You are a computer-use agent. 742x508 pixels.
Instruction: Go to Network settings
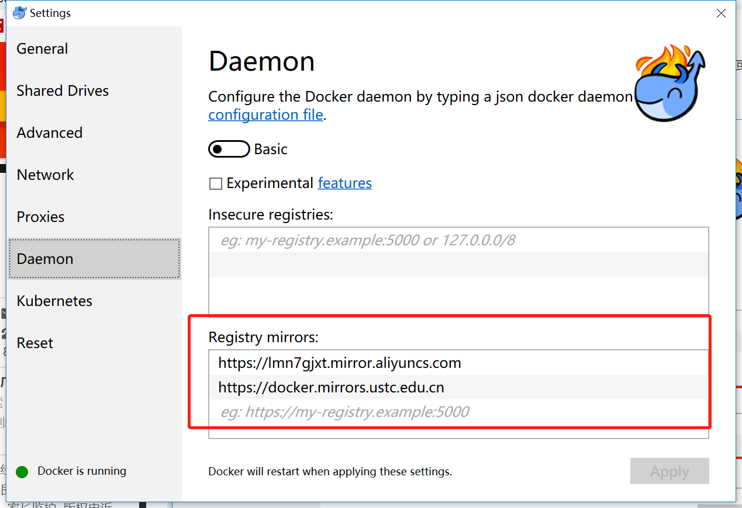click(x=46, y=175)
